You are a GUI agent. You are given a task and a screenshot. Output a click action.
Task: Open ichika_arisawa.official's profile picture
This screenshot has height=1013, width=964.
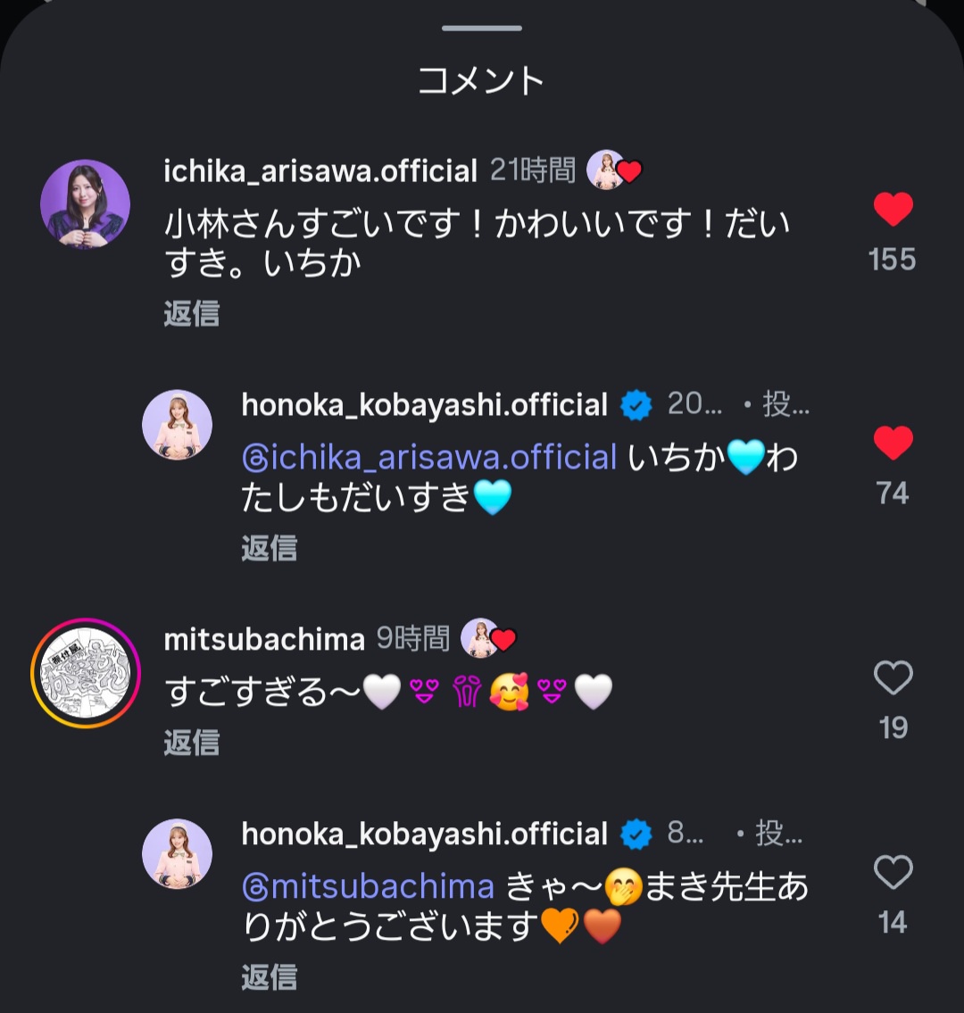86,204
